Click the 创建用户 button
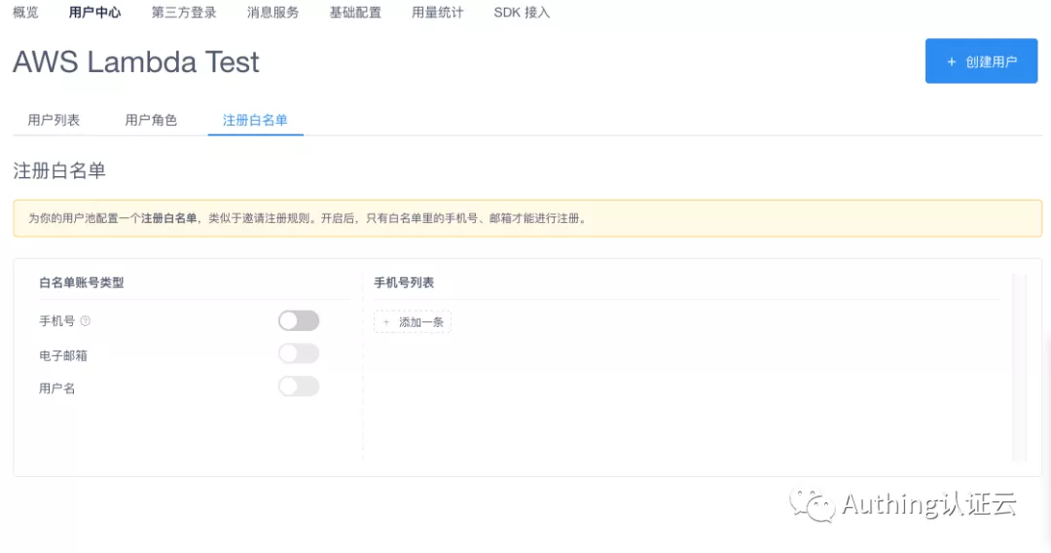The image size is (1051, 553). [981, 61]
